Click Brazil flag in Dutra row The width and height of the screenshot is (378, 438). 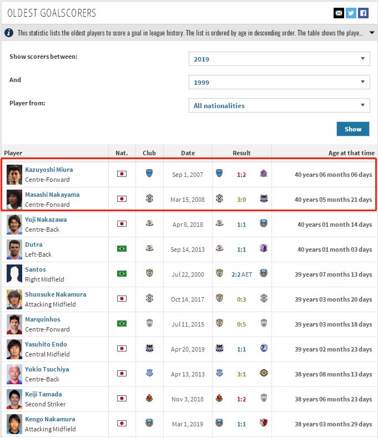pos(122,248)
